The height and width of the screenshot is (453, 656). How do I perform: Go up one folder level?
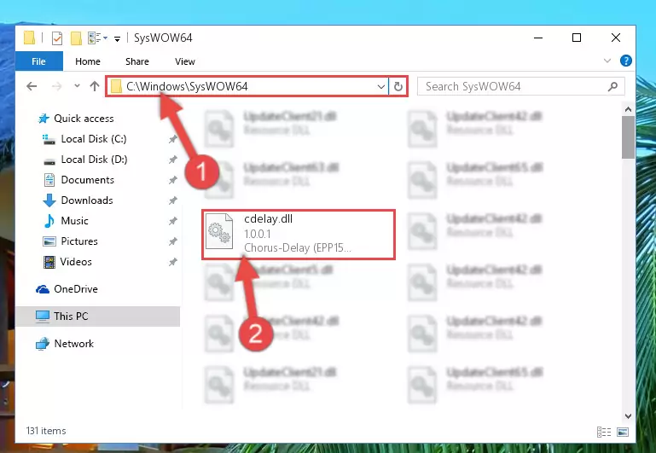[95, 86]
